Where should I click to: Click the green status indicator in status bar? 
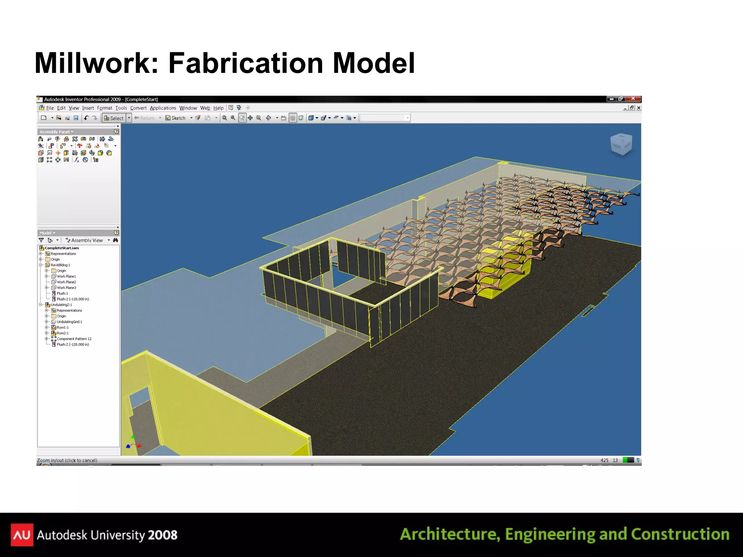(625, 460)
